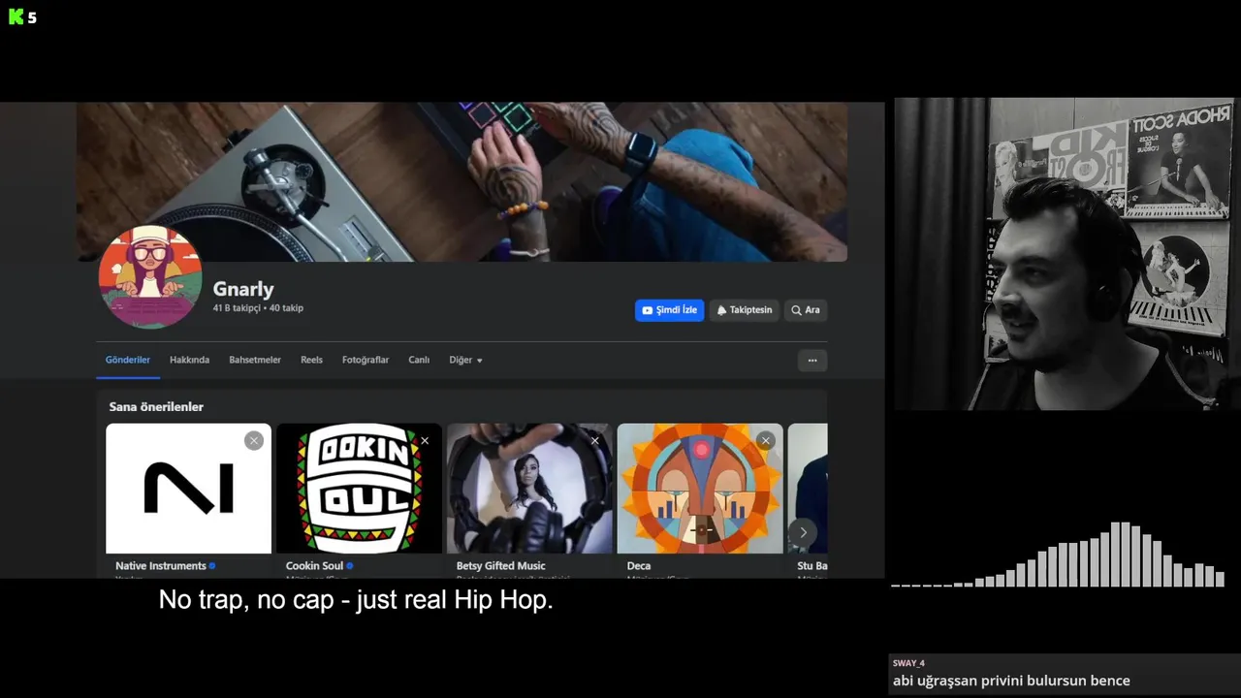This screenshot has width=1241, height=698.
Task: Go to the Reels tab
Action: click(x=311, y=360)
